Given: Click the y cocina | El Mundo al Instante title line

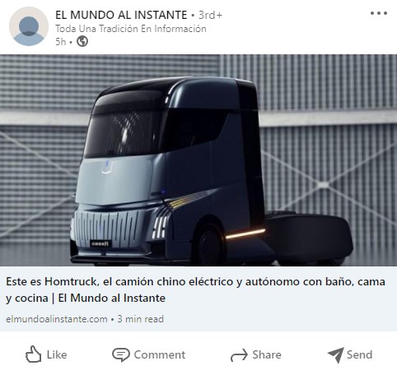Looking at the screenshot, I should (x=86, y=299).
